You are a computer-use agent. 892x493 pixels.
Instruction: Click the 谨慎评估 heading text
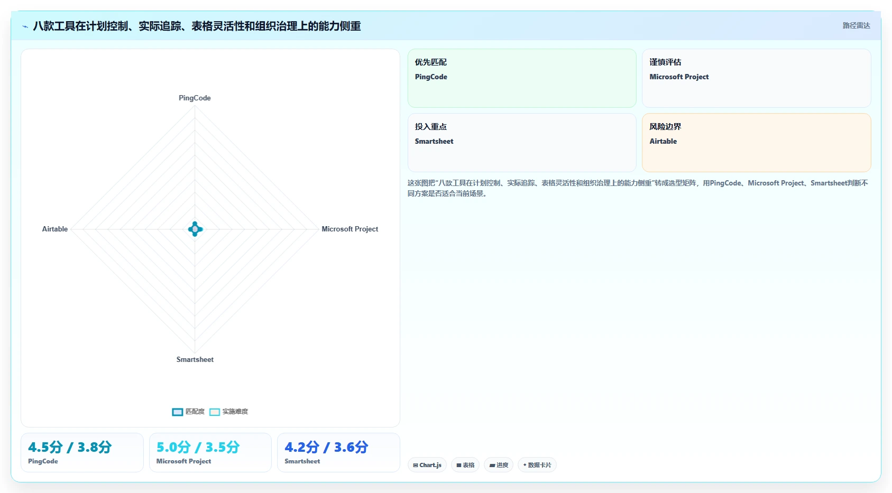point(665,62)
